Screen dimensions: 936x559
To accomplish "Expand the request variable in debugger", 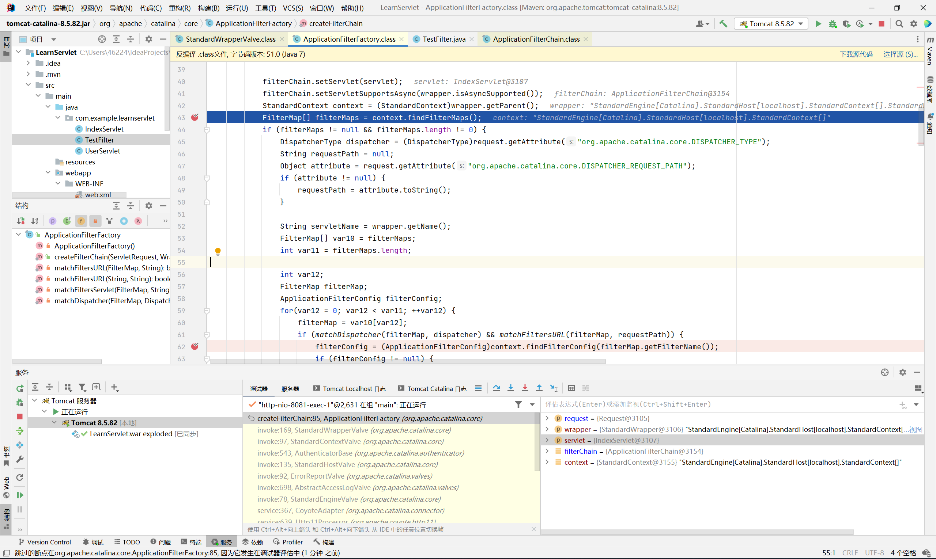I will pyautogui.click(x=547, y=418).
